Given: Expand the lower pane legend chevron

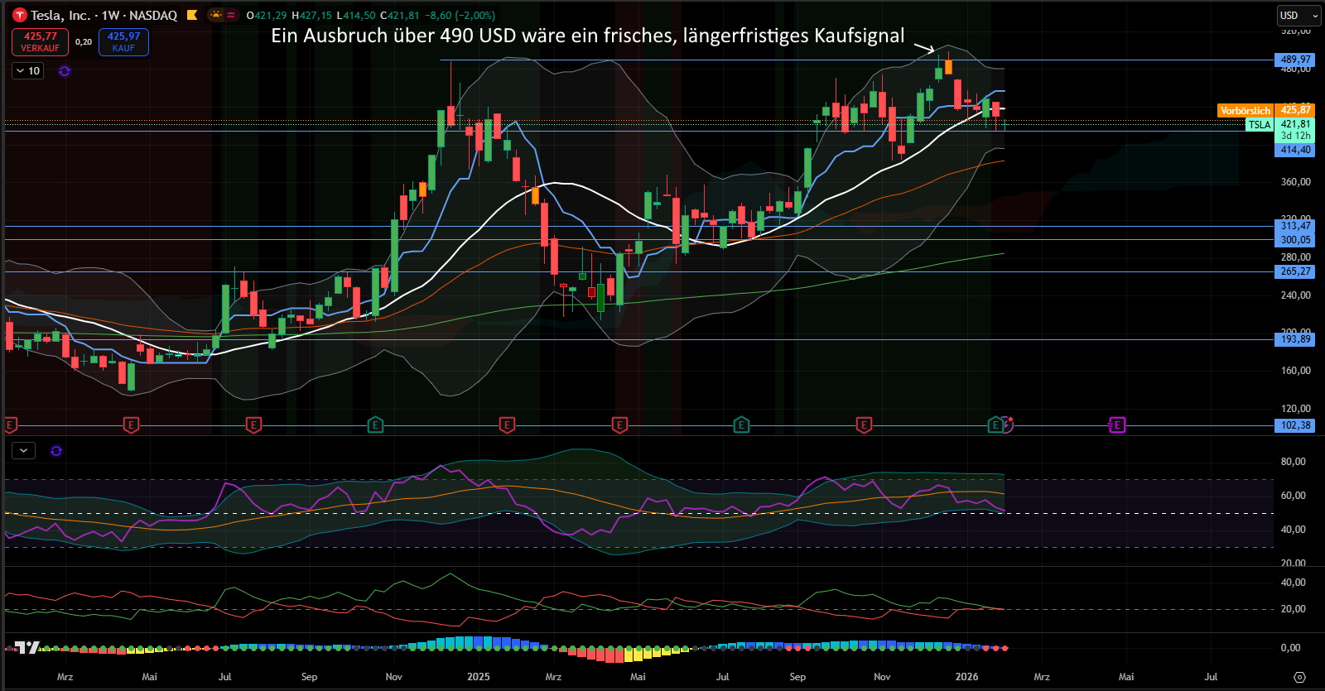Looking at the screenshot, I should click(x=23, y=451).
